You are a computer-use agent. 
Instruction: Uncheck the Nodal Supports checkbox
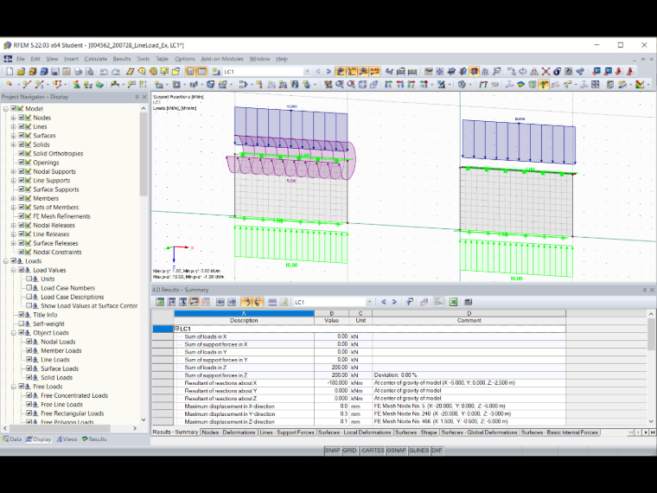pyautogui.click(x=21, y=171)
